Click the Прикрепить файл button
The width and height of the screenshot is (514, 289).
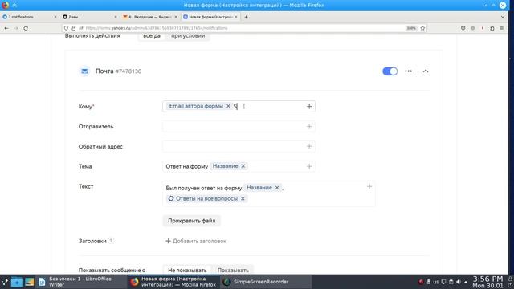(x=191, y=221)
